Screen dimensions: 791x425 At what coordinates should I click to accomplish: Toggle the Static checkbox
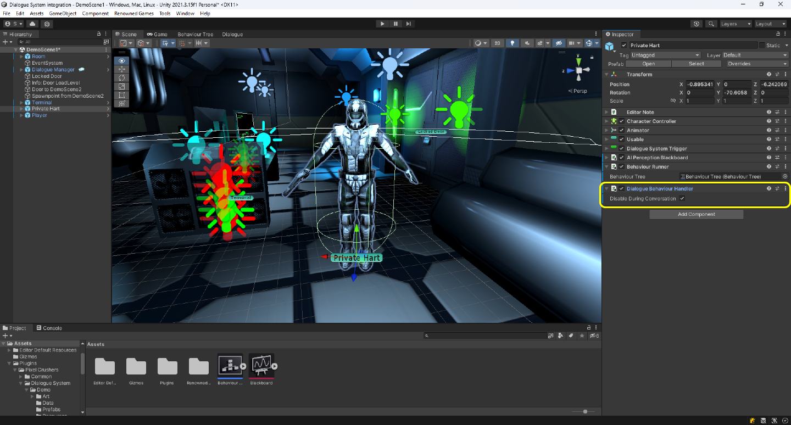[x=762, y=46]
